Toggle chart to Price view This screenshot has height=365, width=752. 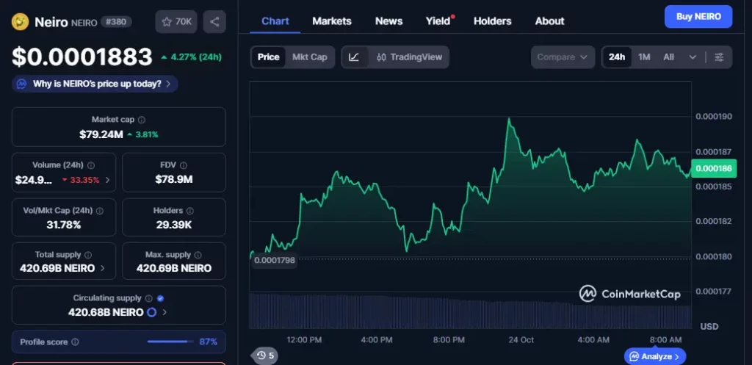click(x=268, y=57)
